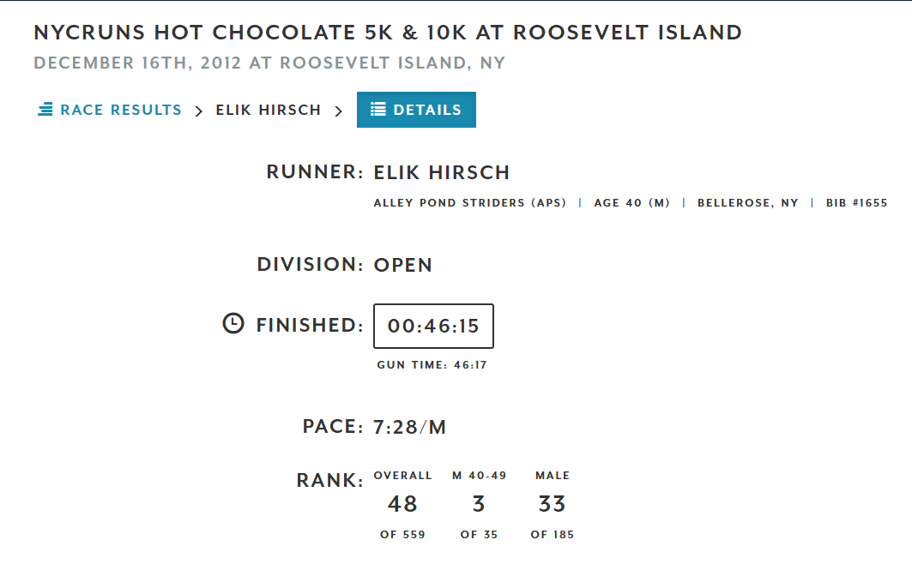The height and width of the screenshot is (582, 912).
Task: Click the pace value 7:28/M
Action: pyautogui.click(x=410, y=427)
